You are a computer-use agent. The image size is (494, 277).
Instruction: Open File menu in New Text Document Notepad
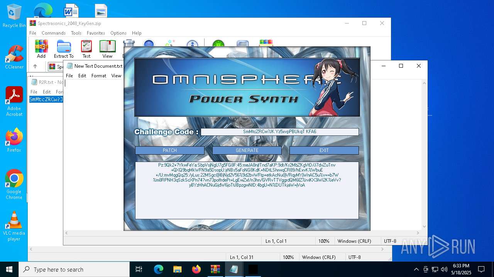(69, 76)
